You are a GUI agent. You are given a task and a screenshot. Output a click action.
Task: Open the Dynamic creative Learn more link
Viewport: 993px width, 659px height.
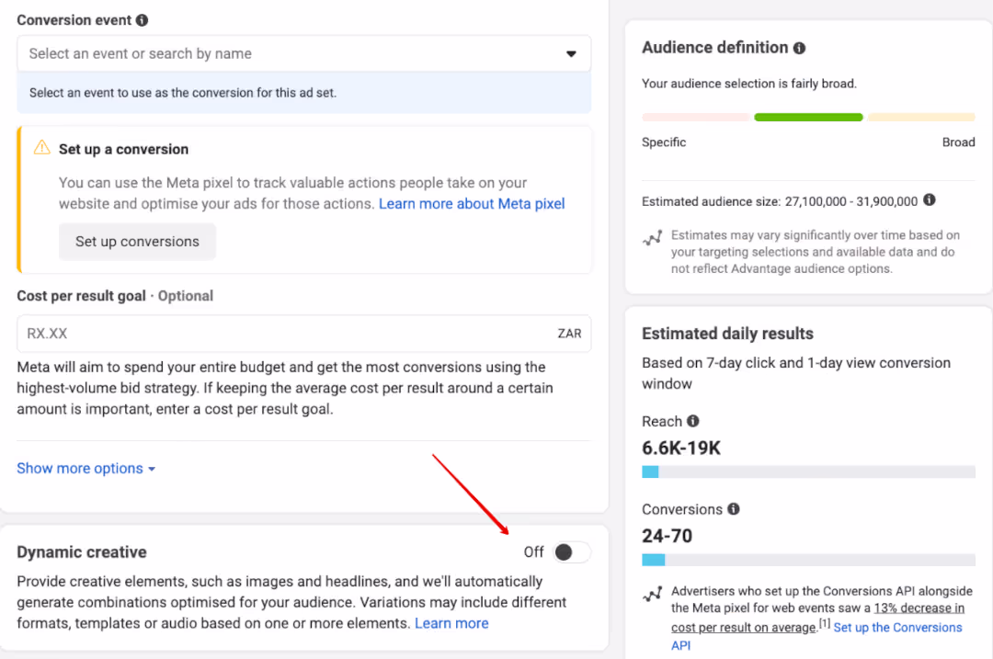[x=451, y=623]
